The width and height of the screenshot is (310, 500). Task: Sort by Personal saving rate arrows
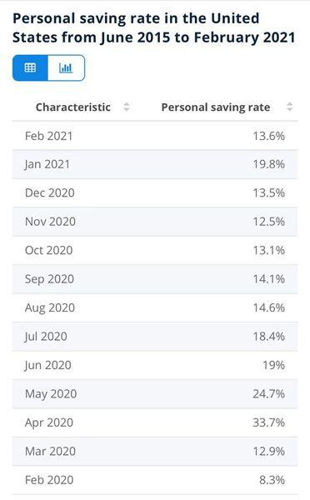point(290,107)
